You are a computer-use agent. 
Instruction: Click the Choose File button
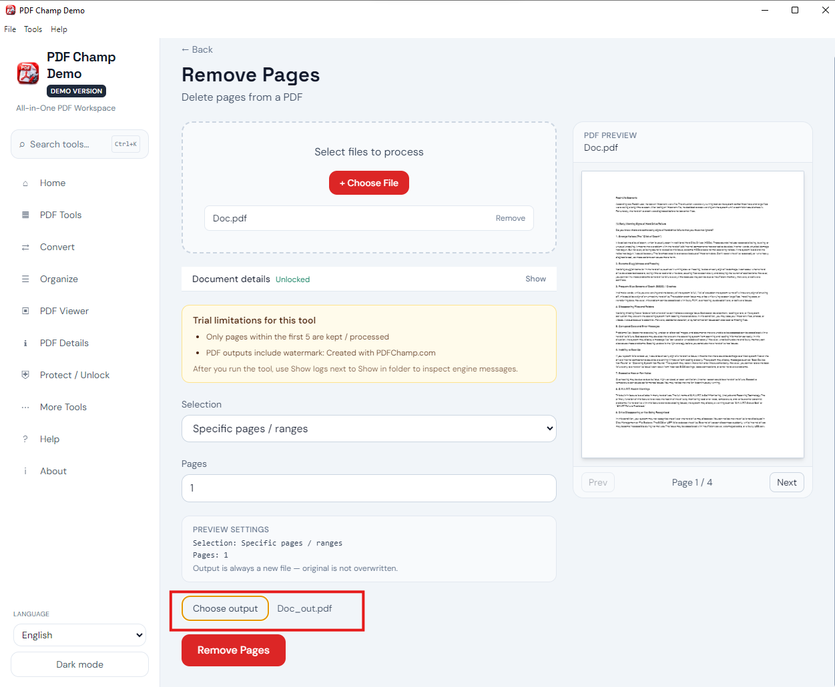(369, 183)
